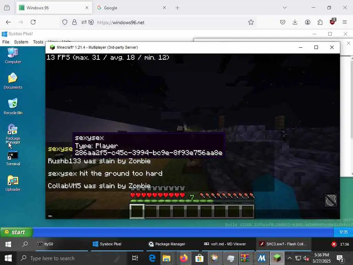Screen dimensions: 353x265
Task: Open Task View on Windows taskbar
Action: [135, 258]
